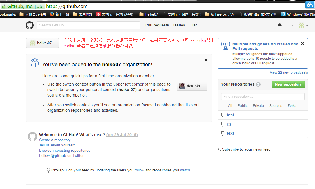The height and width of the screenshot is (189, 315).
Task: Open the 新手上路 Firefox bookmark
Action: (x=60, y=14)
